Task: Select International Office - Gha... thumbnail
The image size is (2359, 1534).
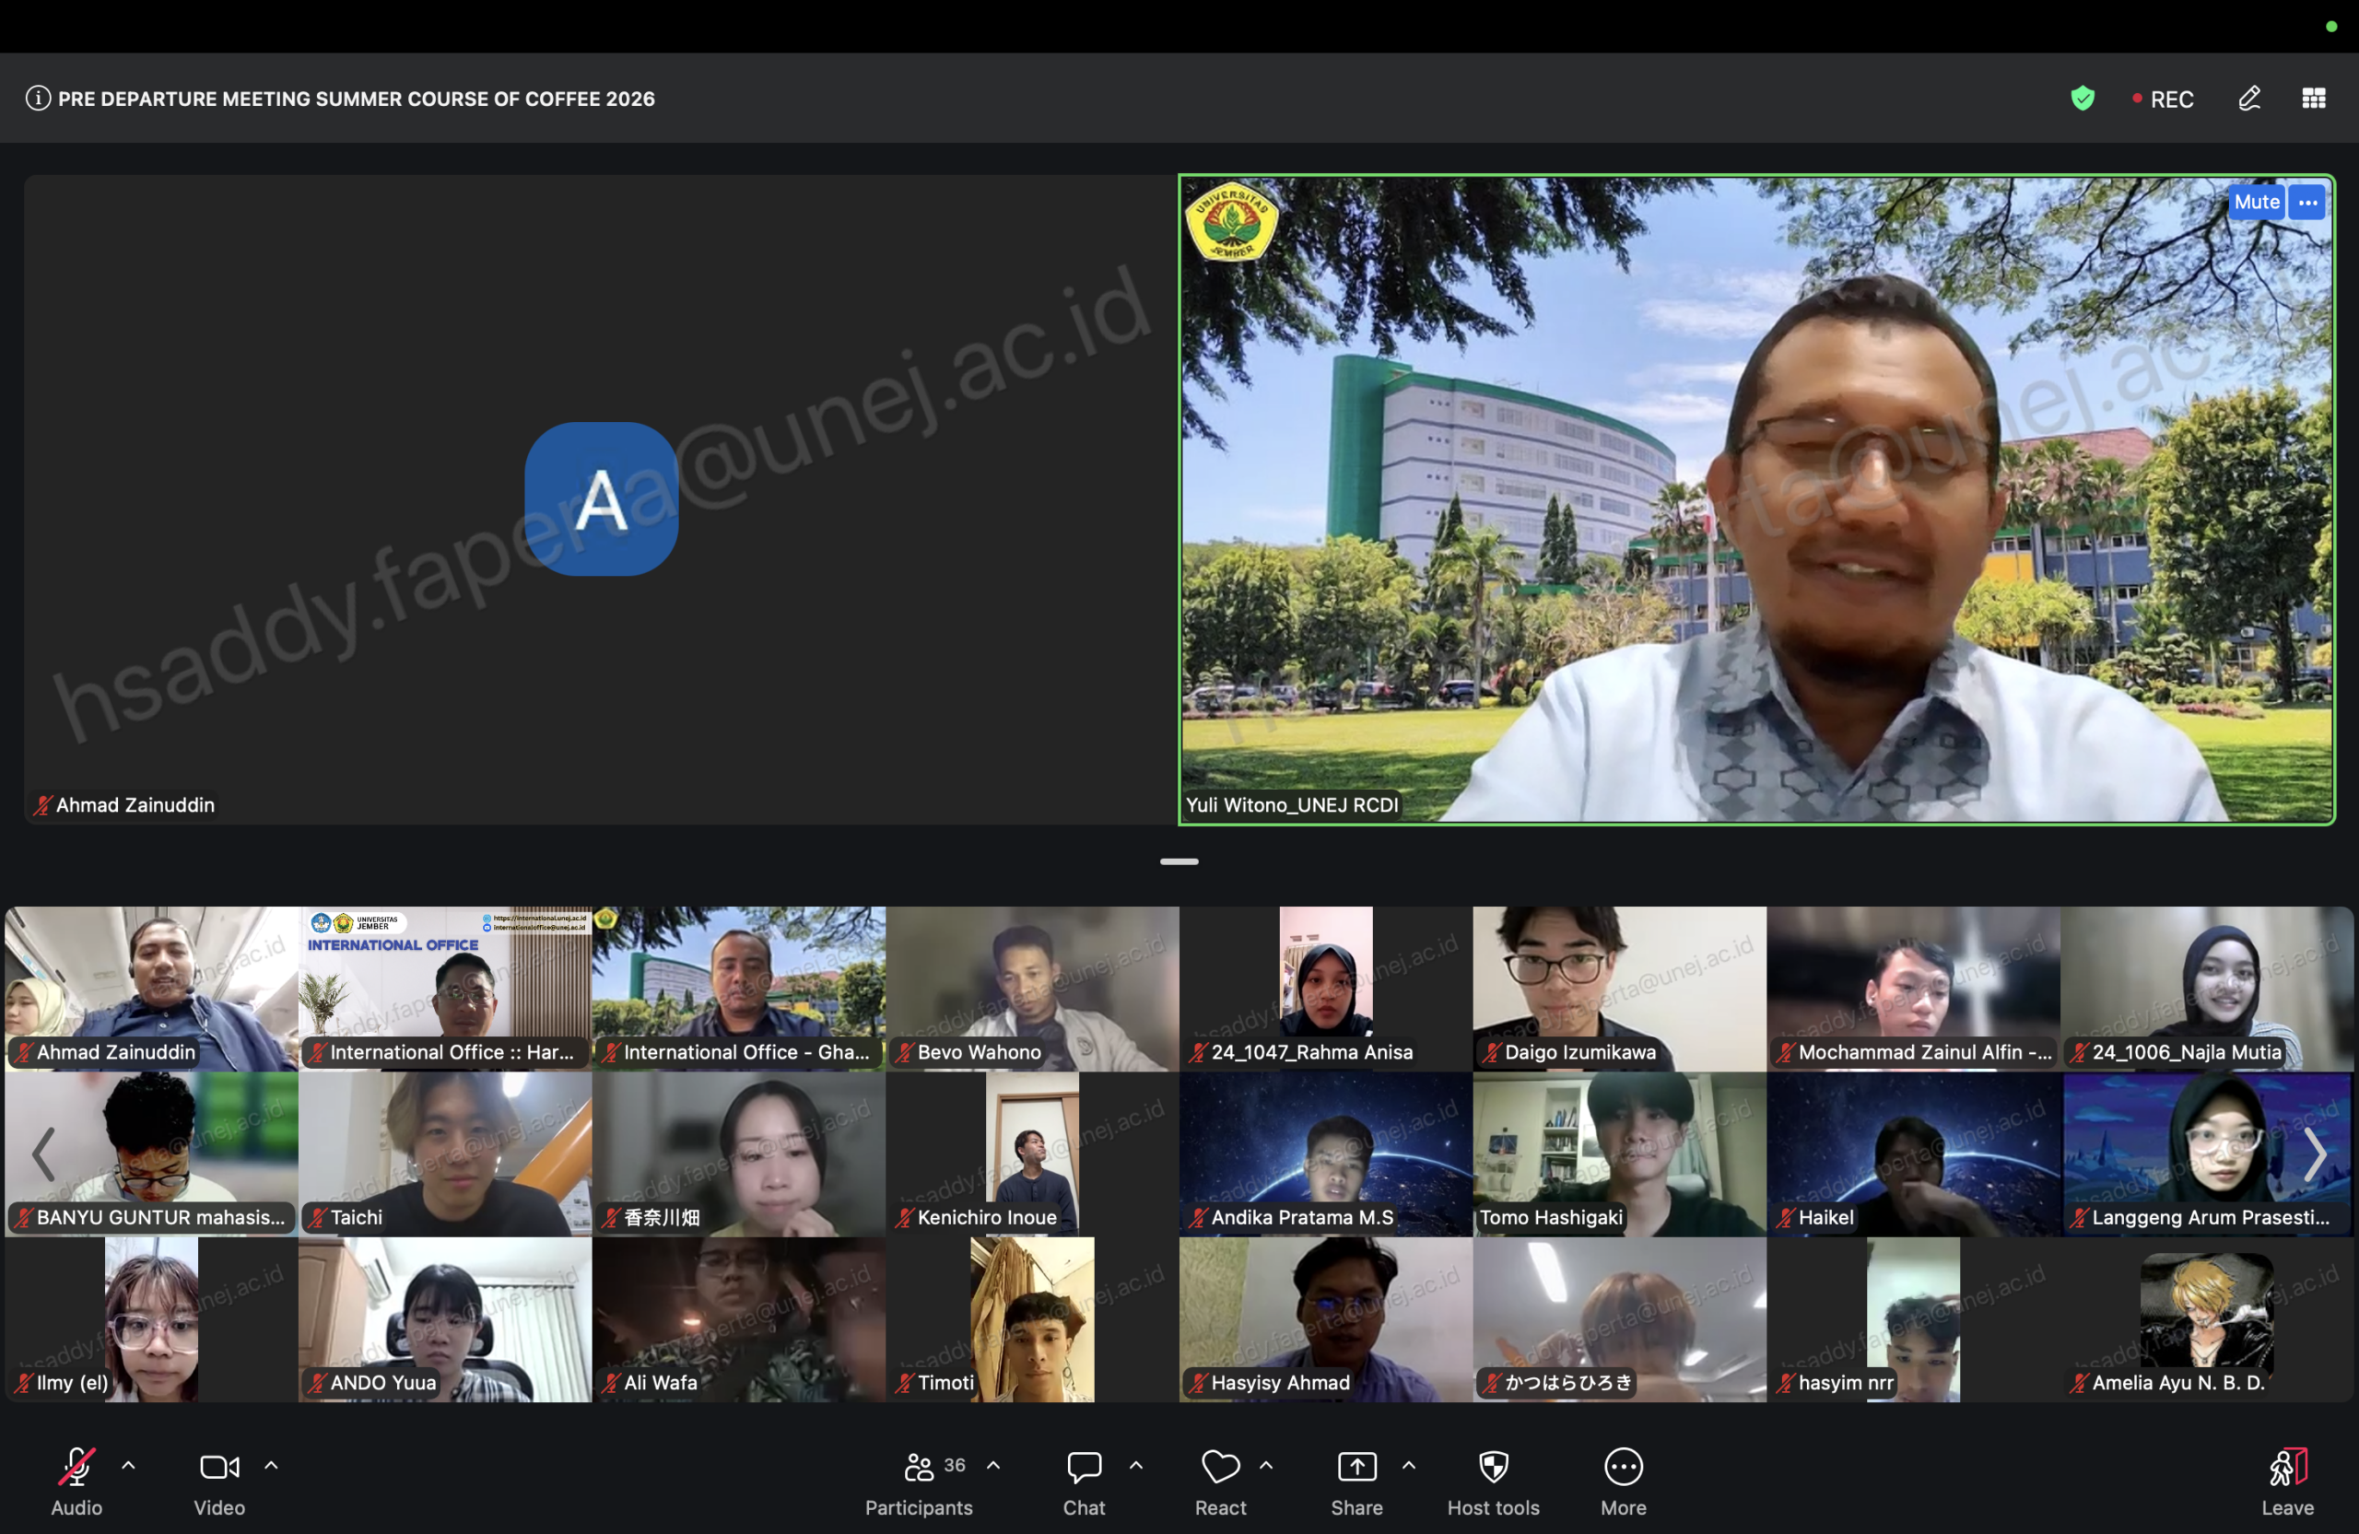Action: coord(738,988)
